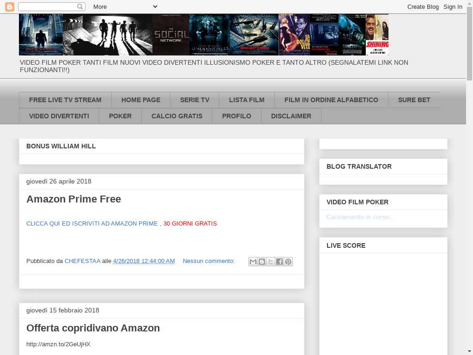The width and height of the screenshot is (473, 355).
Task: Select the VIDEO DIVERTENTI tab
Action: point(59,116)
